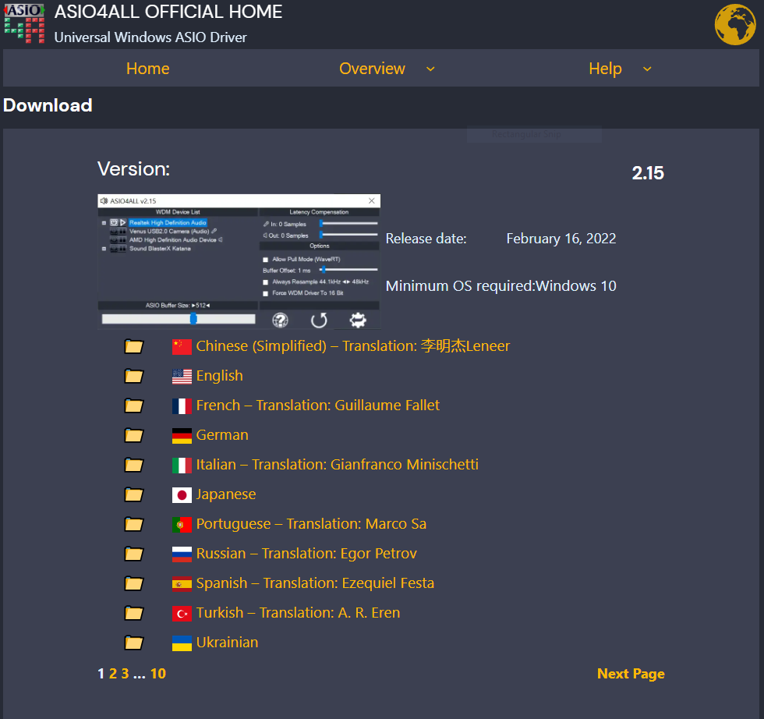Expand the Overview menu chevron

430,69
